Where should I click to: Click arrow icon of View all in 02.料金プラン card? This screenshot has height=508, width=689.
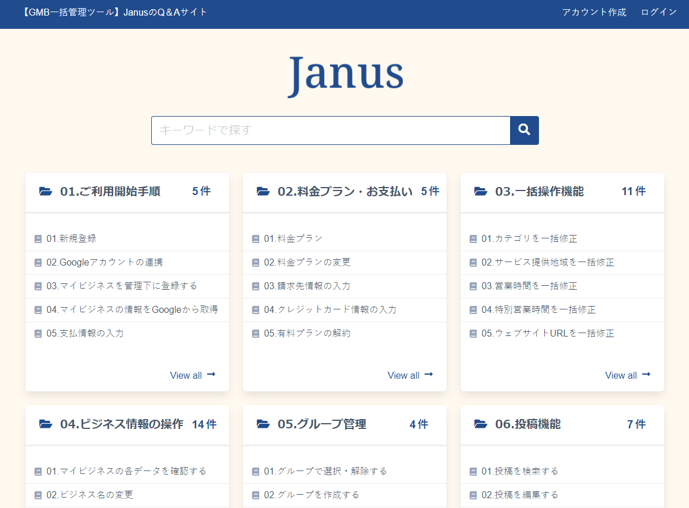429,375
